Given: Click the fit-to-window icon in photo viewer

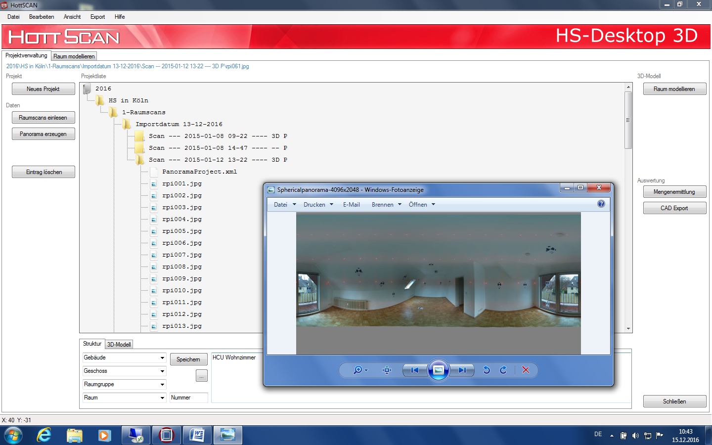Looking at the screenshot, I should [387, 370].
